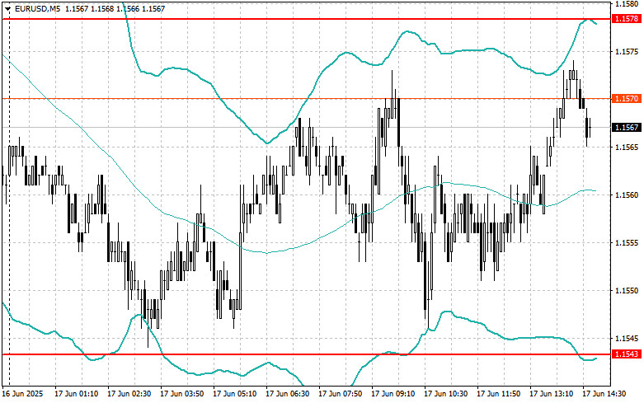Click the 17 Jun 09:10 time label
Viewport: 644px width, 403px height.
(393, 394)
